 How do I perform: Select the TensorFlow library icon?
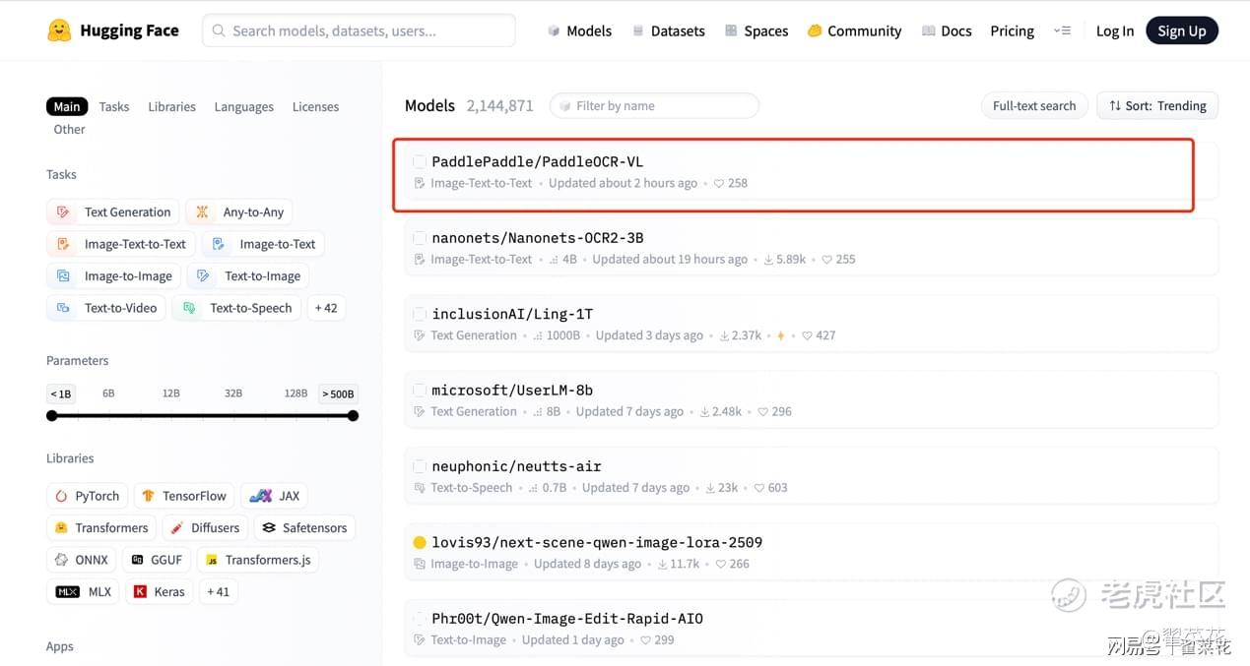148,496
